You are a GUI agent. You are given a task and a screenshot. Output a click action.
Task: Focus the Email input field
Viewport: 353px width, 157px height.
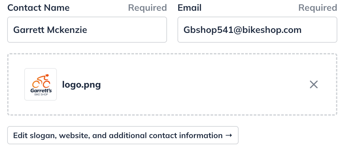pyautogui.click(x=257, y=30)
